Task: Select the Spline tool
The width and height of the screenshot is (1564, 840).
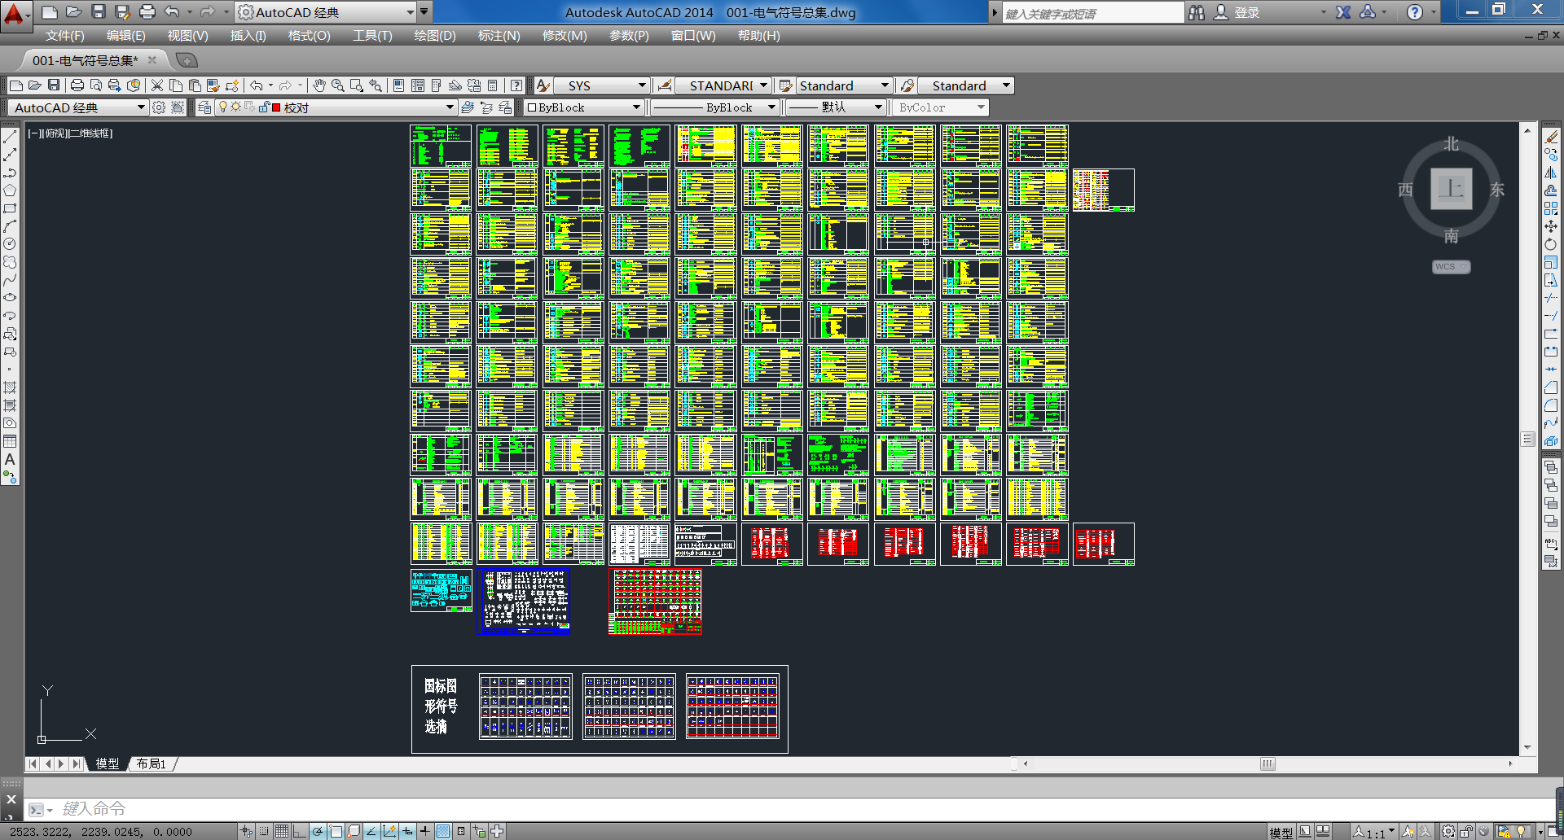Action: coord(10,280)
